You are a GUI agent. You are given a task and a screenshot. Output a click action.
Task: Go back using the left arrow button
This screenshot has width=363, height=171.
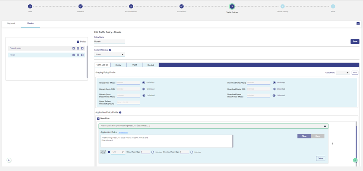point(9,160)
